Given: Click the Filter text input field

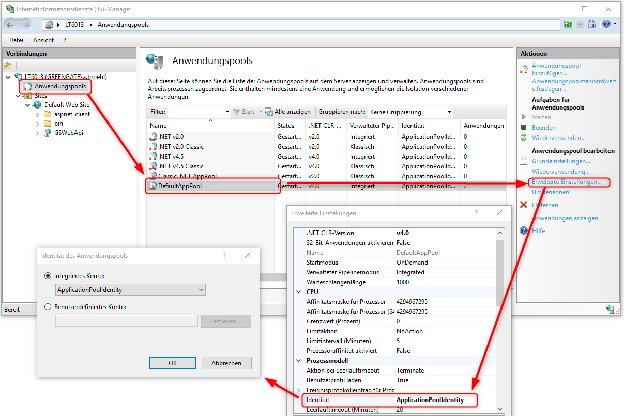Looking at the screenshot, I should tap(195, 112).
